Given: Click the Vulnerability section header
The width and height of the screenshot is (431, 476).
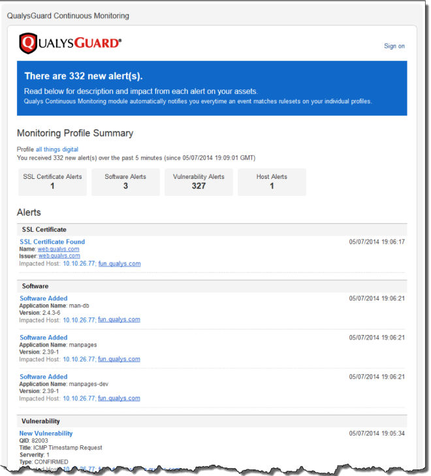Looking at the screenshot, I should [x=212, y=421].
